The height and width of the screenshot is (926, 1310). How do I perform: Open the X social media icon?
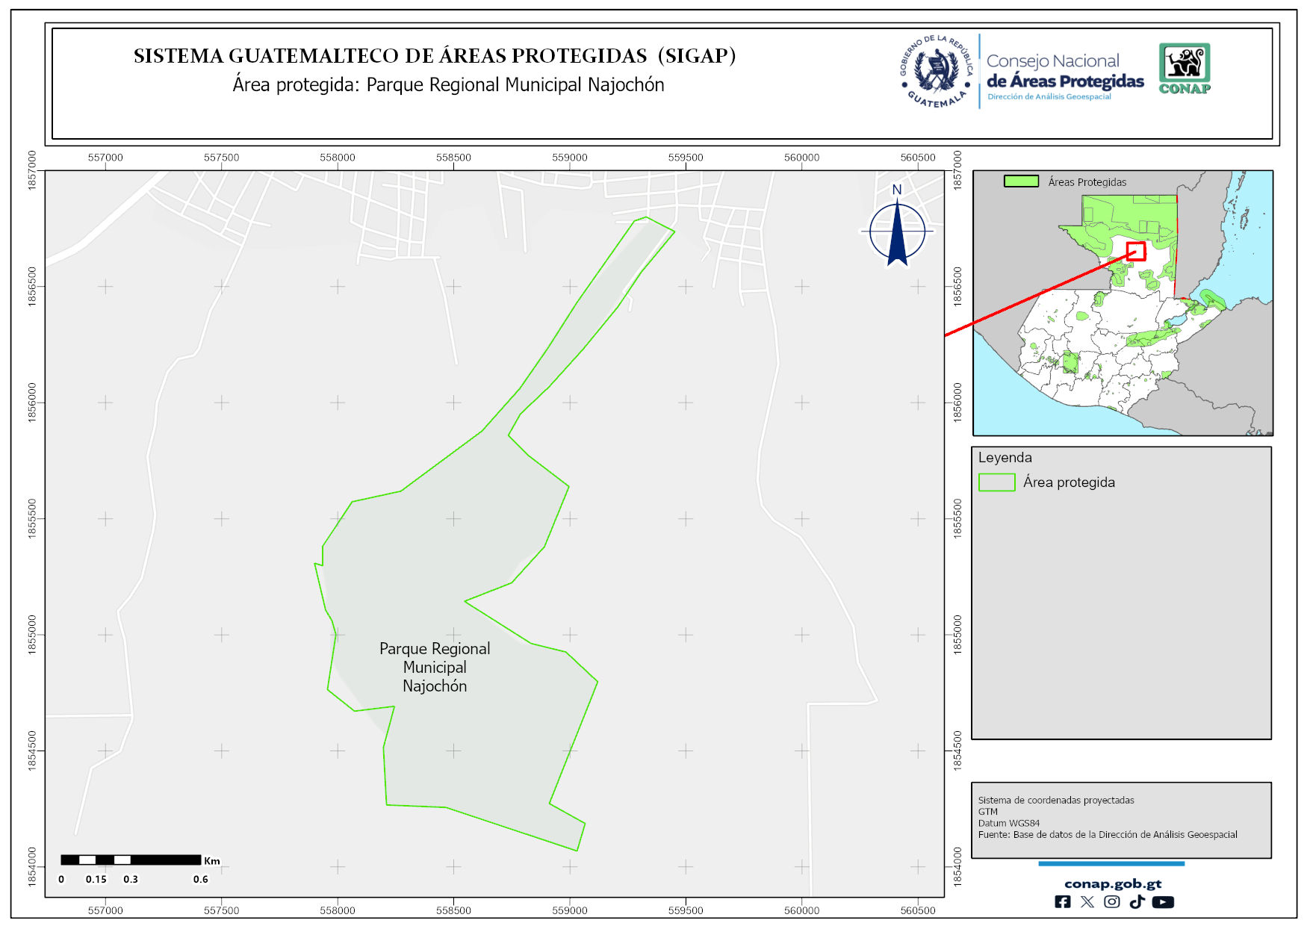[1087, 901]
